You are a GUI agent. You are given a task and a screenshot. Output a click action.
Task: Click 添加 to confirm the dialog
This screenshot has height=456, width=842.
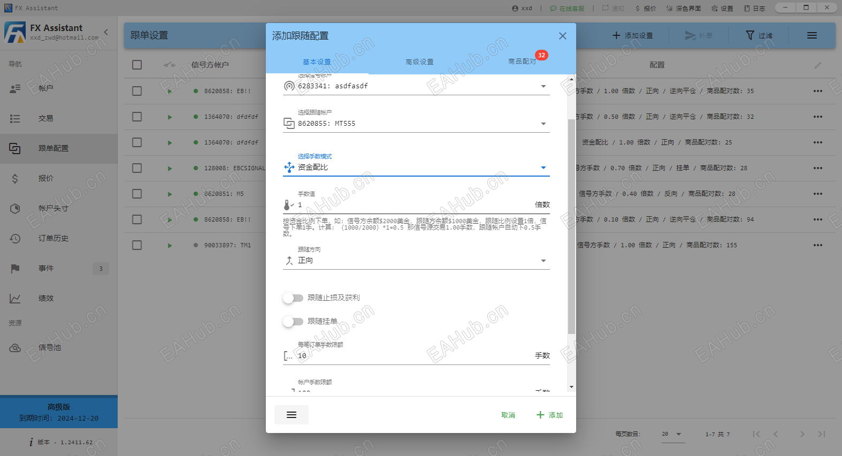(x=550, y=415)
